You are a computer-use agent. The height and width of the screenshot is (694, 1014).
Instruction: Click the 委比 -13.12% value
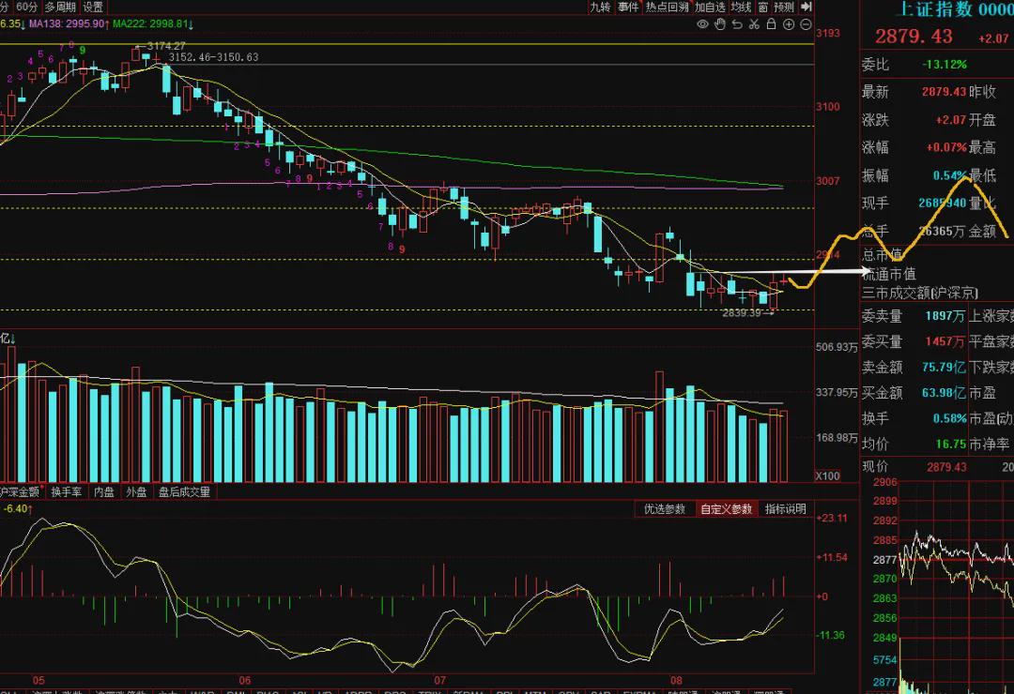[x=945, y=65]
